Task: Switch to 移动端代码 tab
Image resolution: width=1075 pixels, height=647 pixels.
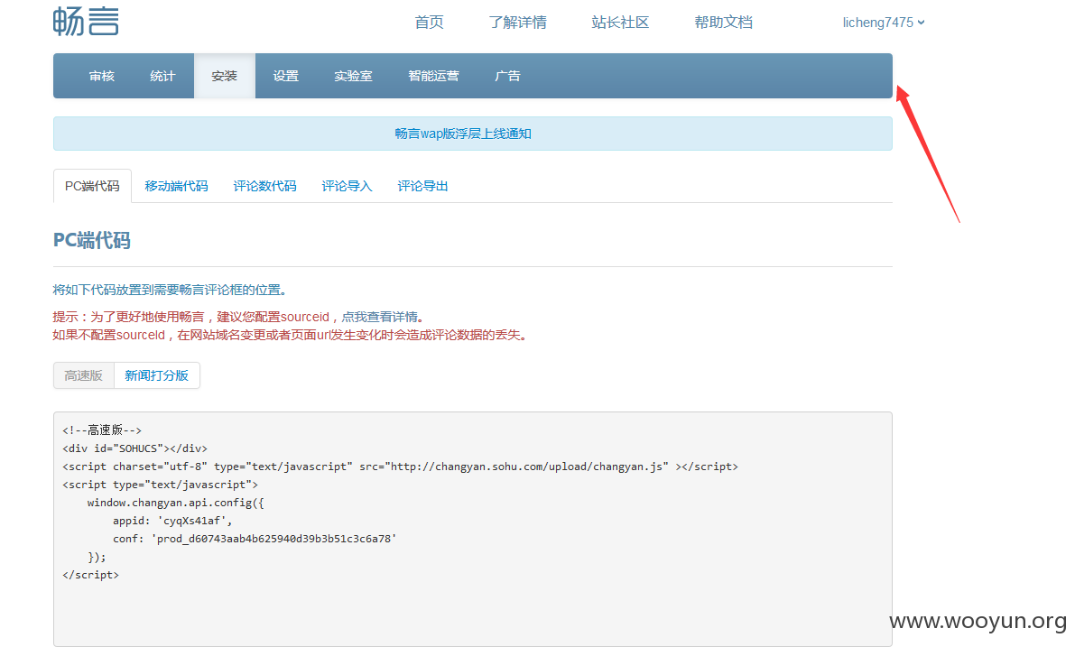Action: (x=176, y=187)
